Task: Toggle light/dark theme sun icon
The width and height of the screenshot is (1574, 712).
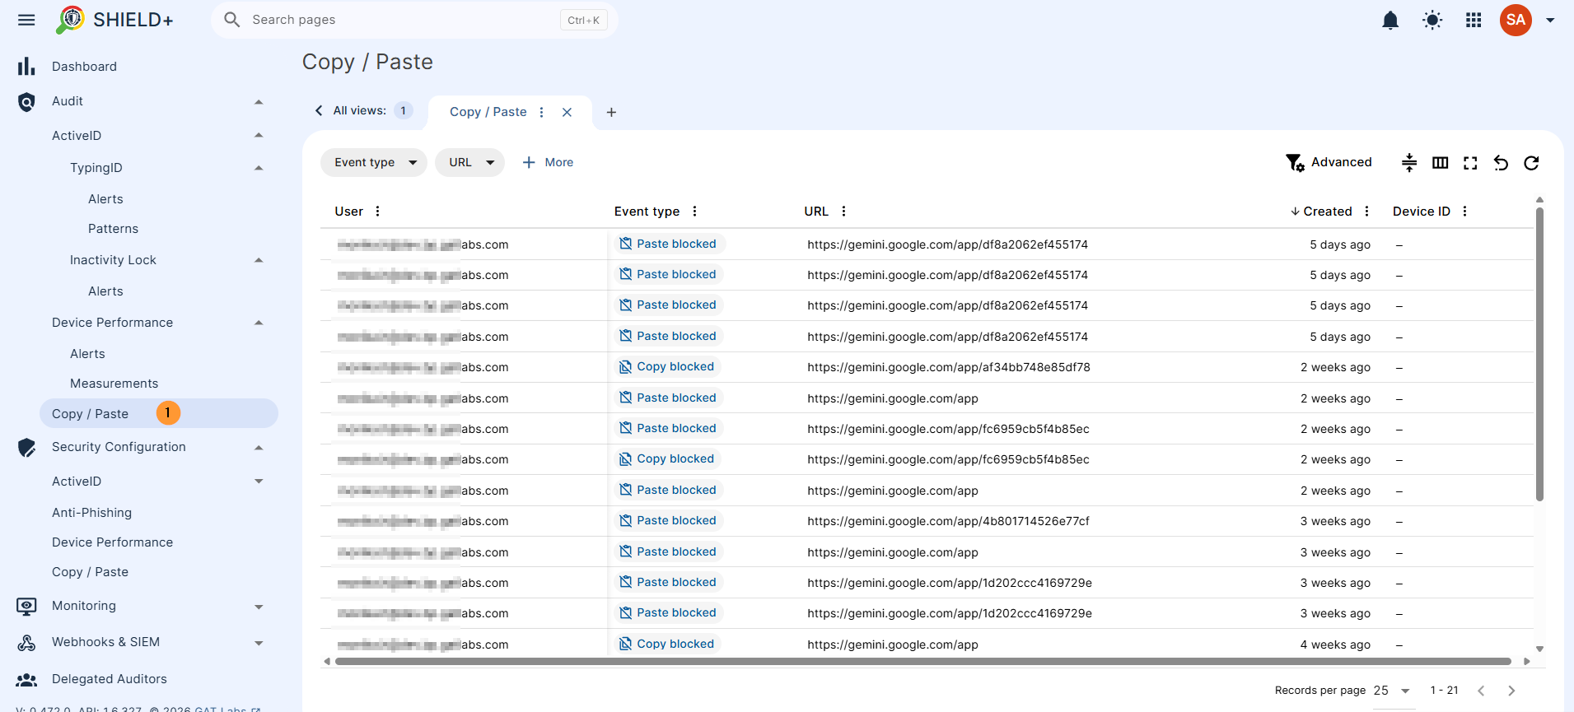Action: (1432, 20)
